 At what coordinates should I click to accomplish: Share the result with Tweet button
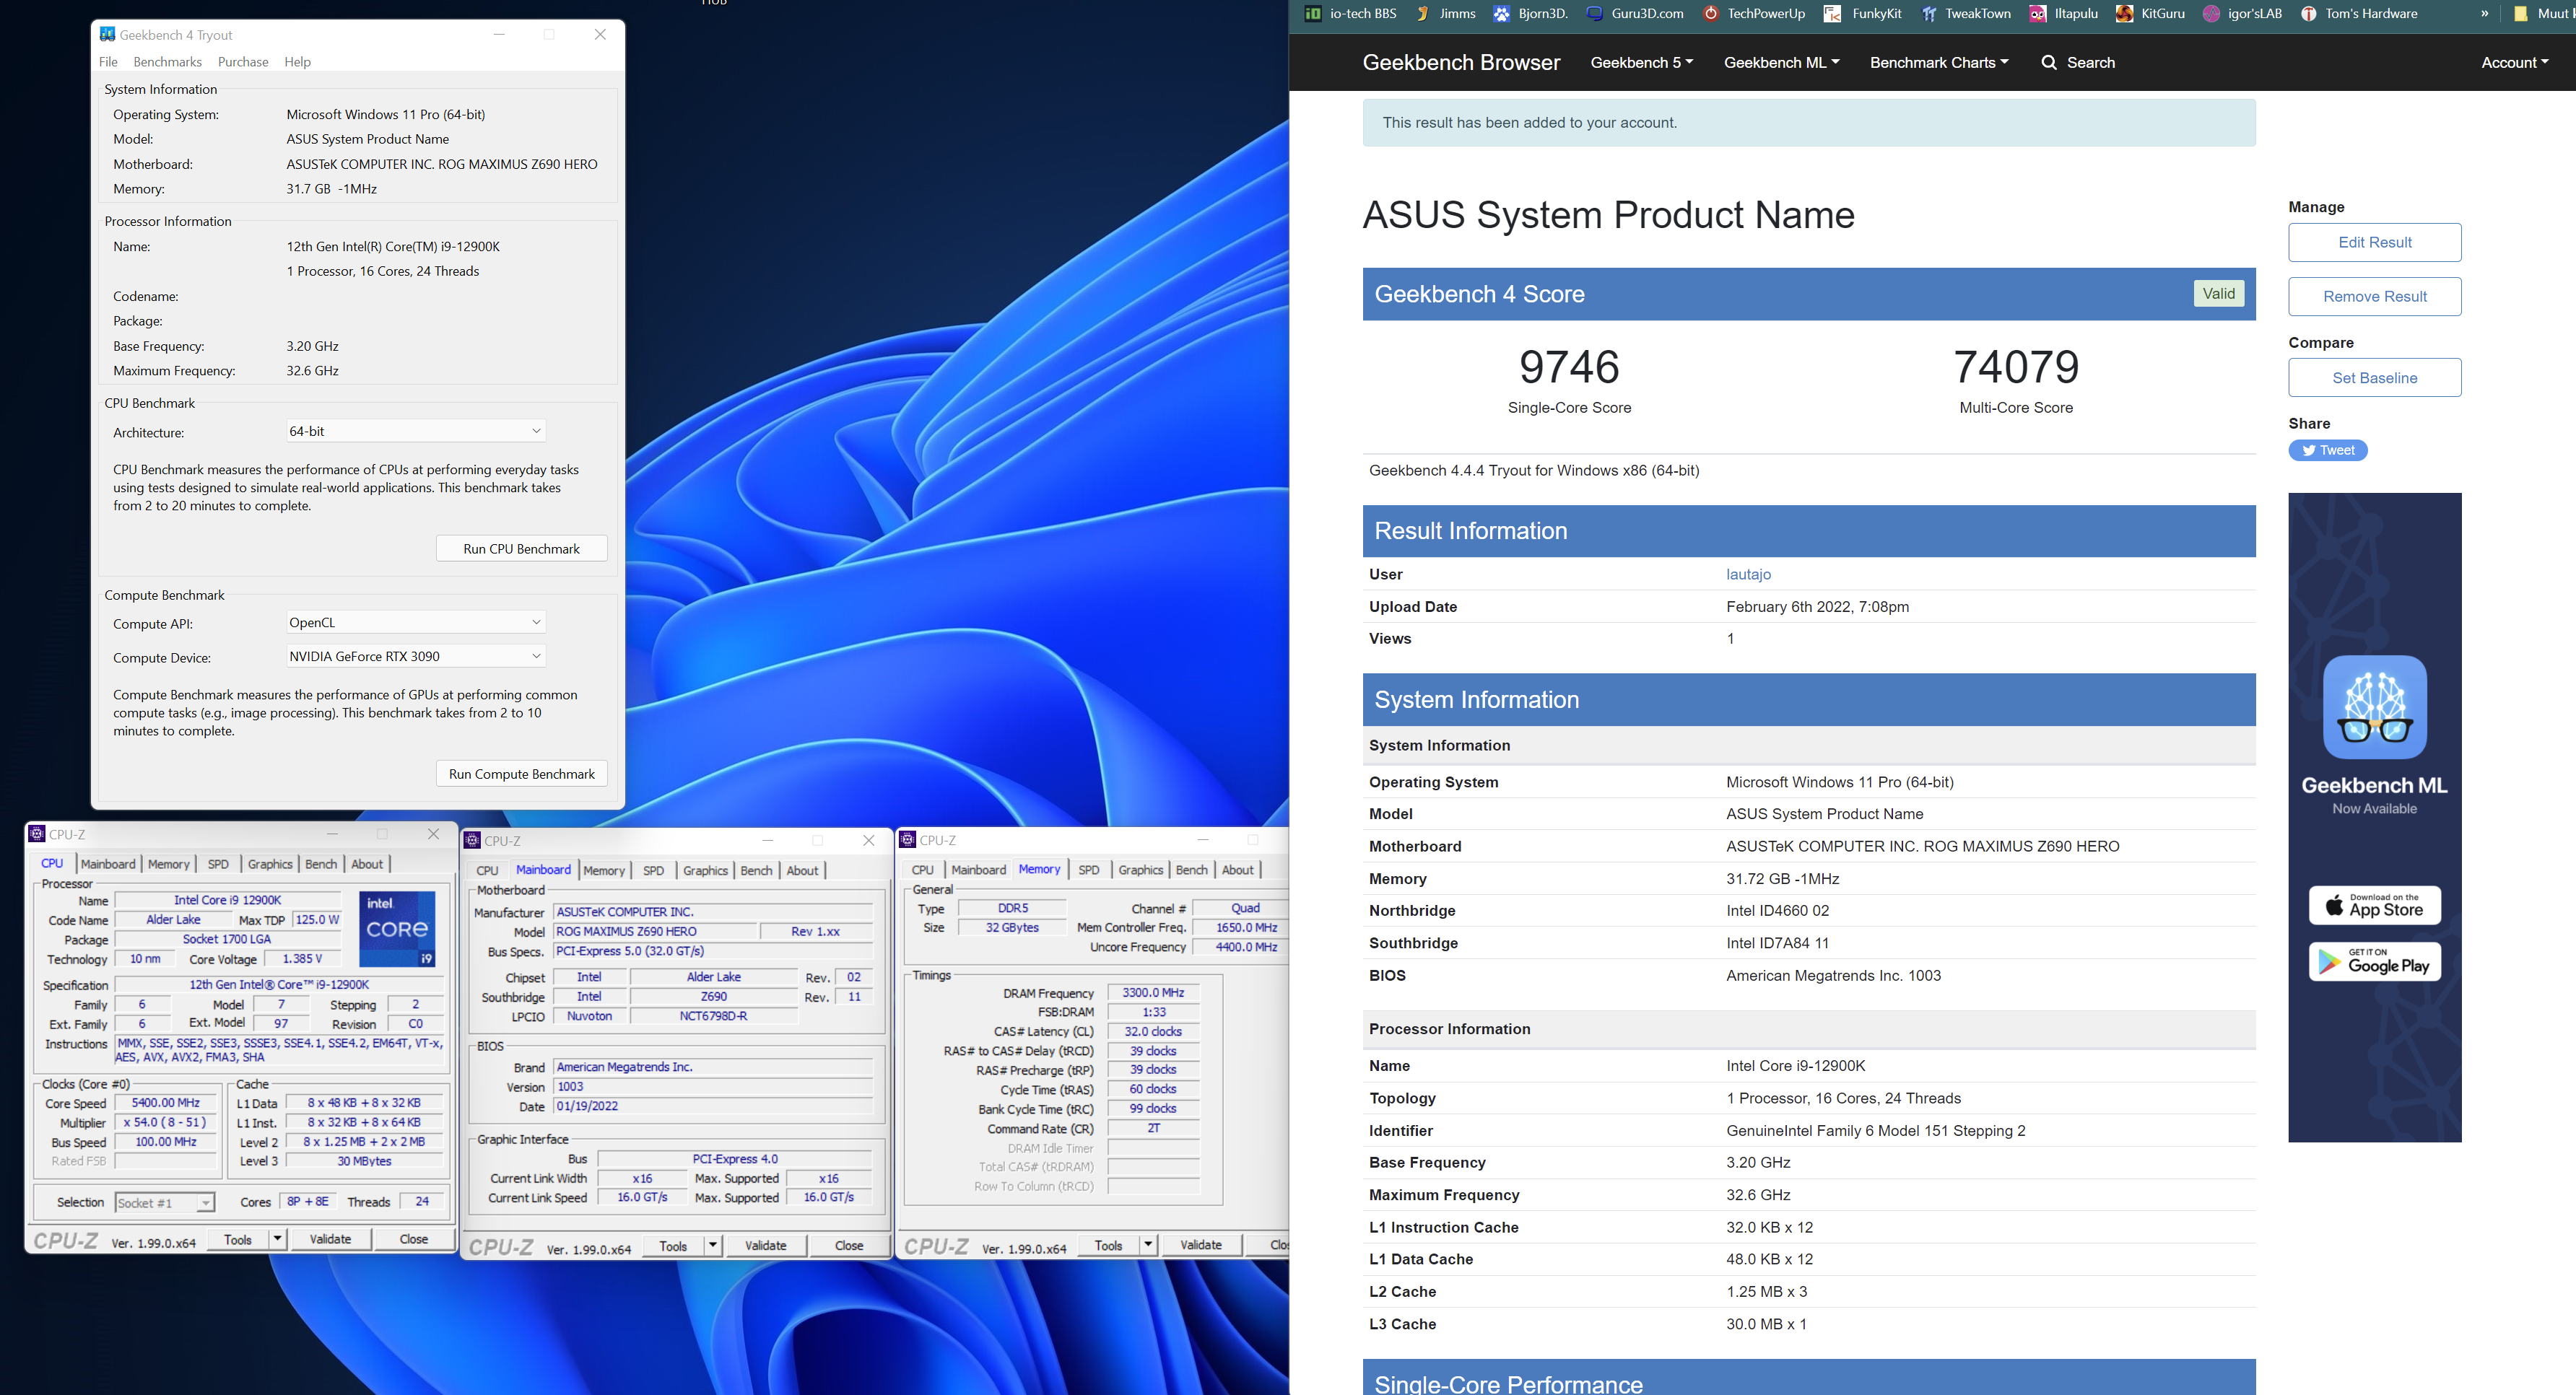coord(2328,450)
